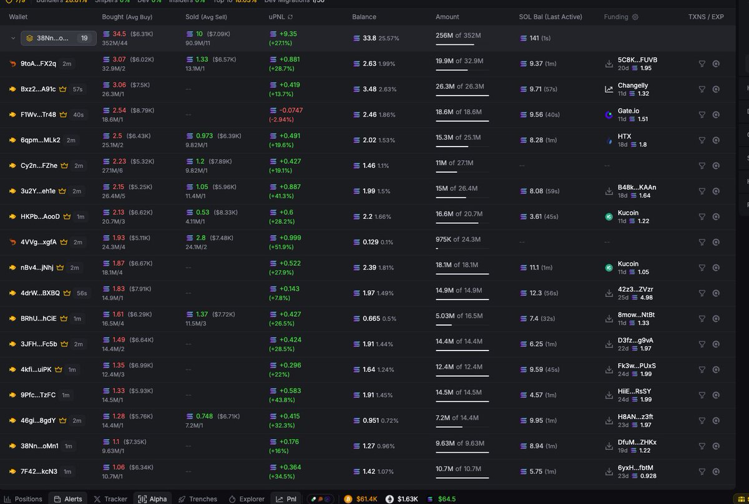Open funding source 42z3...ZVzr

click(635, 289)
